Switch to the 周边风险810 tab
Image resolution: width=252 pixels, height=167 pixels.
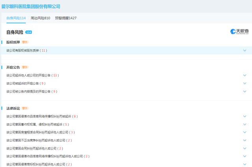click(x=40, y=18)
